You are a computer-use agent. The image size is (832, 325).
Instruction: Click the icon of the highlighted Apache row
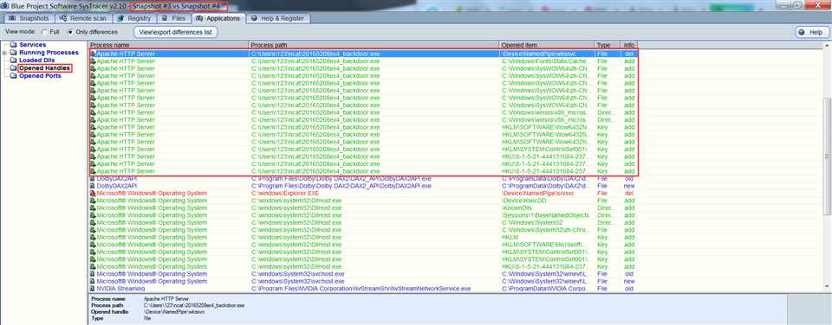click(x=93, y=54)
